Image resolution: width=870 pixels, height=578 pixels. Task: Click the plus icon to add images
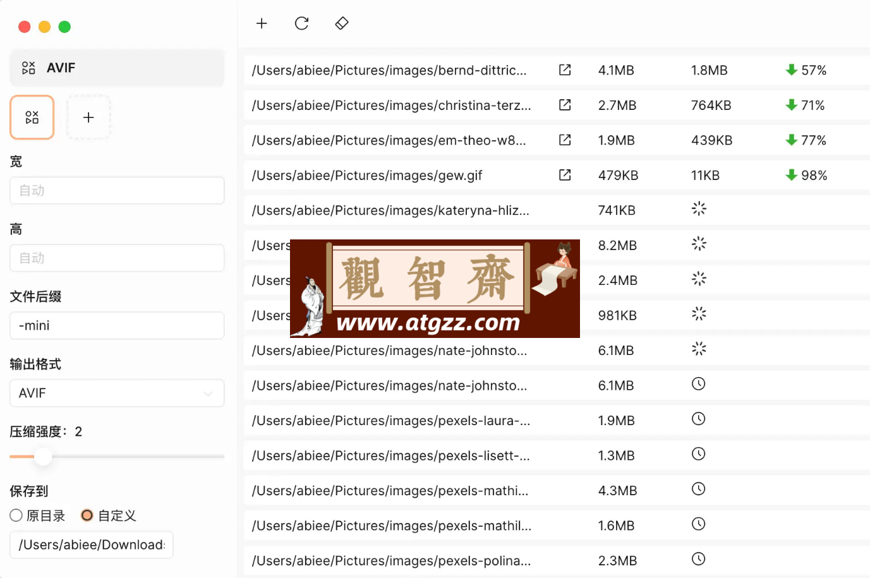(262, 23)
